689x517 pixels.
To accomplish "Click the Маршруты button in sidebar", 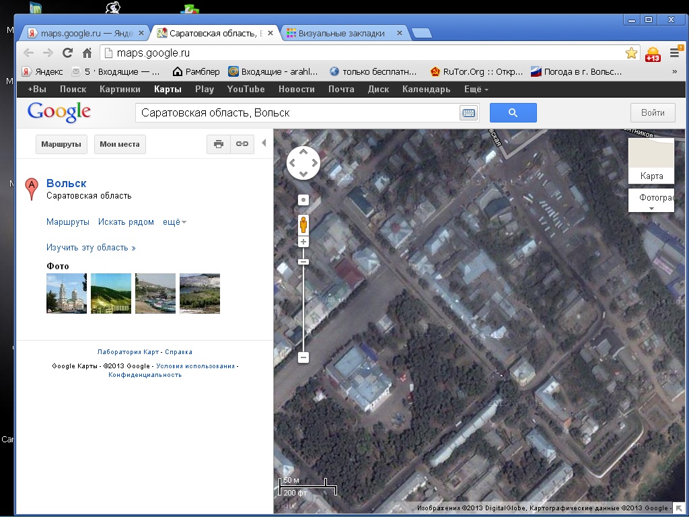I will tap(61, 144).
